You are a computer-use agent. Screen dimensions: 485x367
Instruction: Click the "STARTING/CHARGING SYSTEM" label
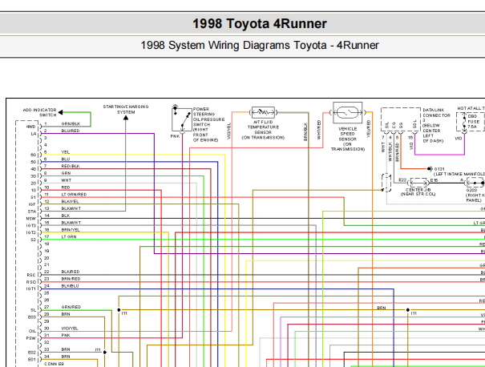click(x=126, y=109)
